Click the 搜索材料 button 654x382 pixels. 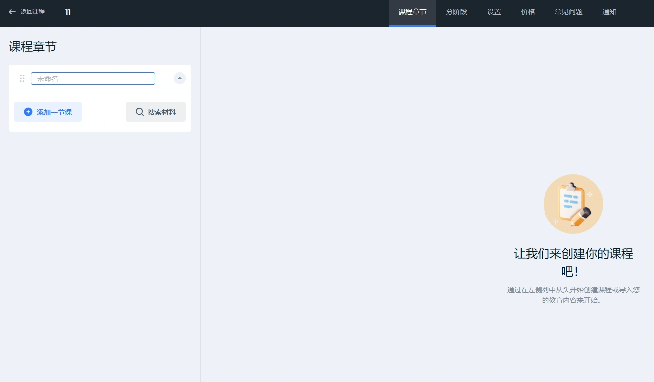pyautogui.click(x=155, y=112)
